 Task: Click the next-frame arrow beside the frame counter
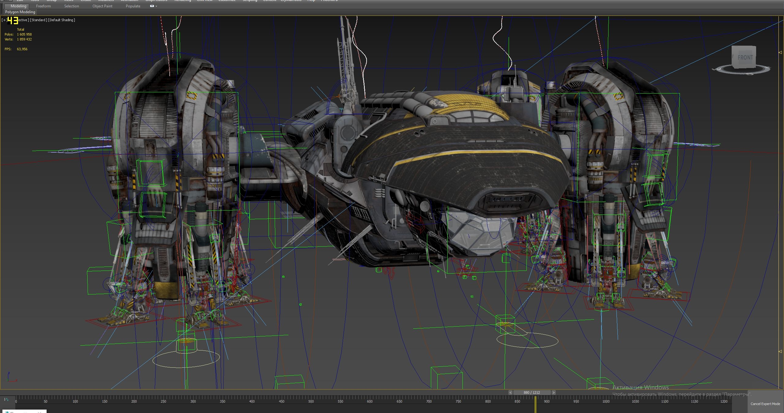click(554, 392)
